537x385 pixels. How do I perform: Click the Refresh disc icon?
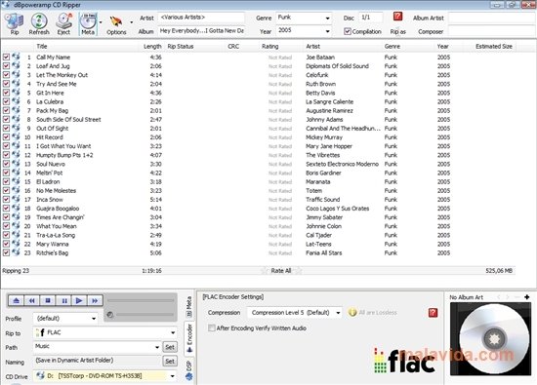(x=39, y=24)
